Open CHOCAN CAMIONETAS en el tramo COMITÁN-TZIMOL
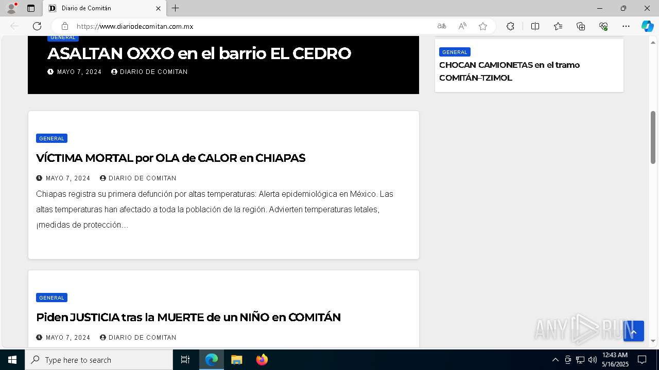 pyautogui.click(x=509, y=71)
